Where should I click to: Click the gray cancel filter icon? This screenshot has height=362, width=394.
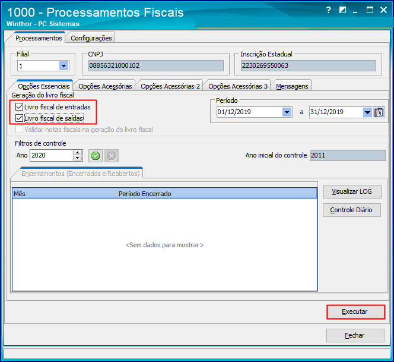click(x=112, y=156)
